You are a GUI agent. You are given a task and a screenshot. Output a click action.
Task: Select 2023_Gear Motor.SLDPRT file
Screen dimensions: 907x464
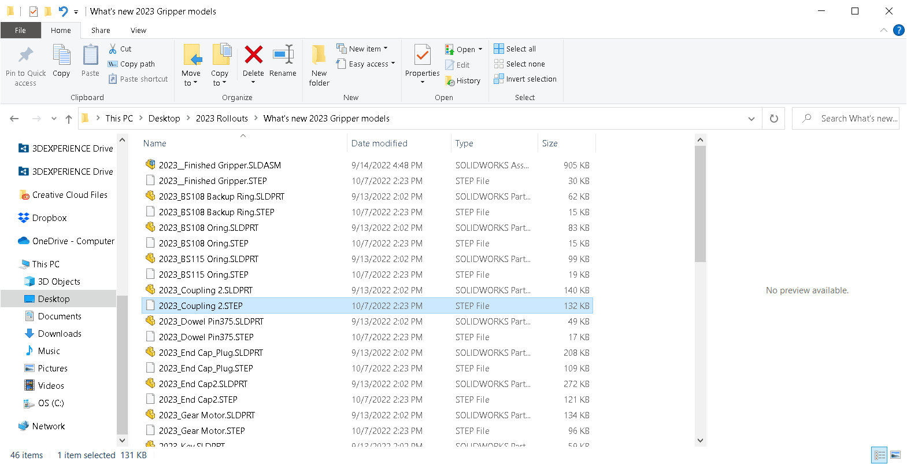tap(367, 415)
